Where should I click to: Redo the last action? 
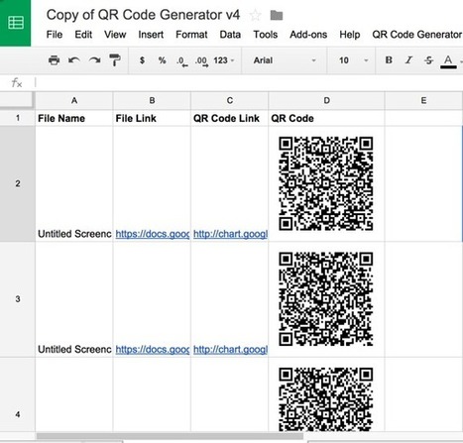coord(94,60)
